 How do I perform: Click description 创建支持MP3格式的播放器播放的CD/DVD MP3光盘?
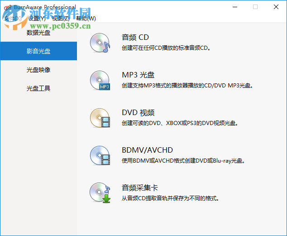click(x=187, y=85)
